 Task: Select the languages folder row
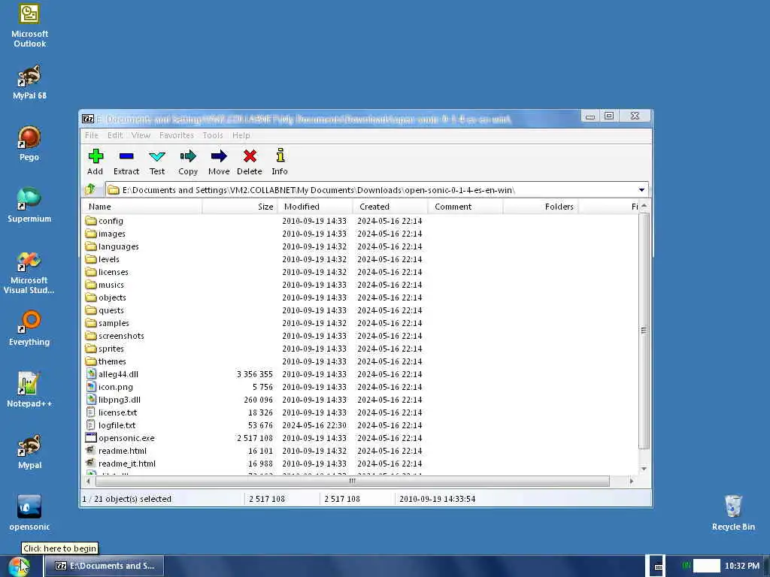[x=361, y=246]
